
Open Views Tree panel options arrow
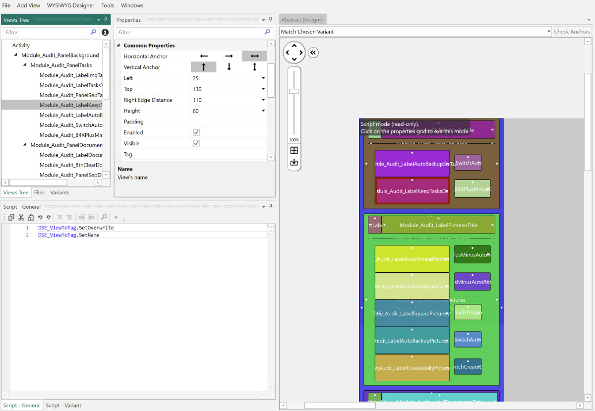point(99,20)
